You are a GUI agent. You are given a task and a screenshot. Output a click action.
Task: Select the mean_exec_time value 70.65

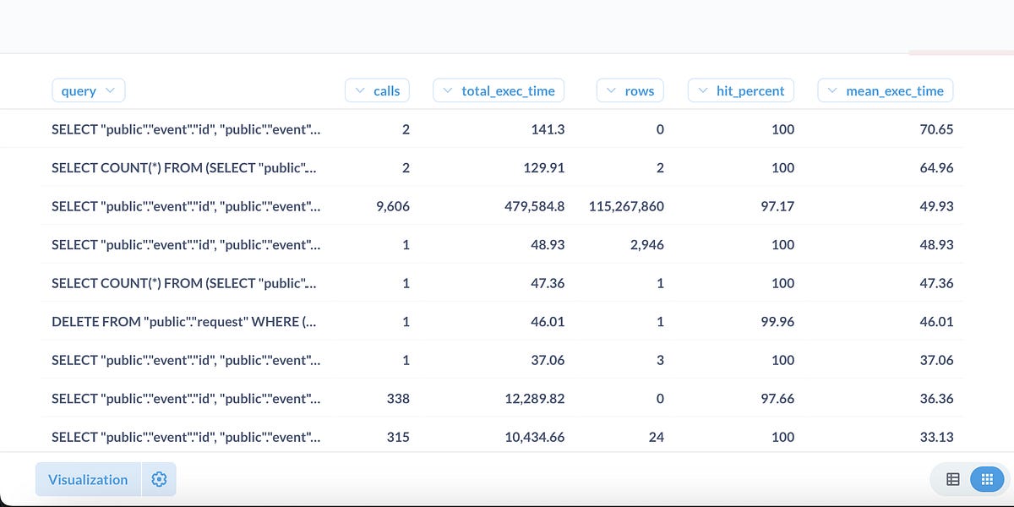935,129
